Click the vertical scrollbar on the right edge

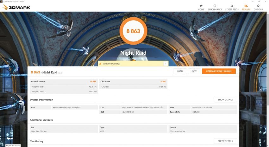tap(268, 79)
